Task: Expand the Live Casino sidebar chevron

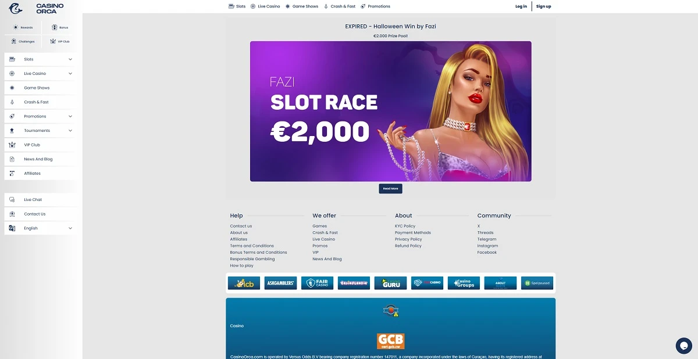Action: [x=70, y=74]
